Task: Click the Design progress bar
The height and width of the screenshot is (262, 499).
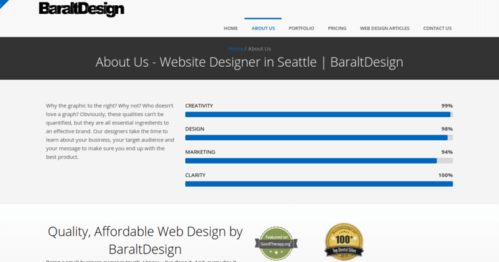Action: point(318,138)
